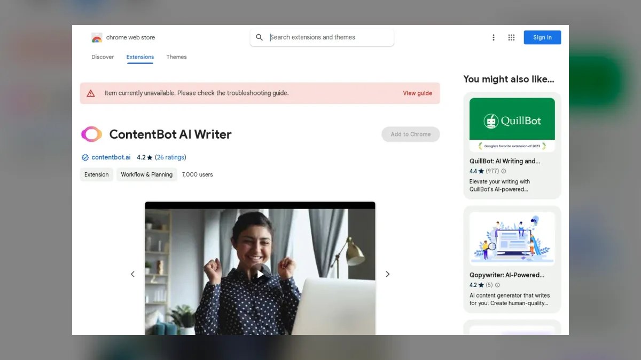Switch to the Discover tab

coord(103,57)
